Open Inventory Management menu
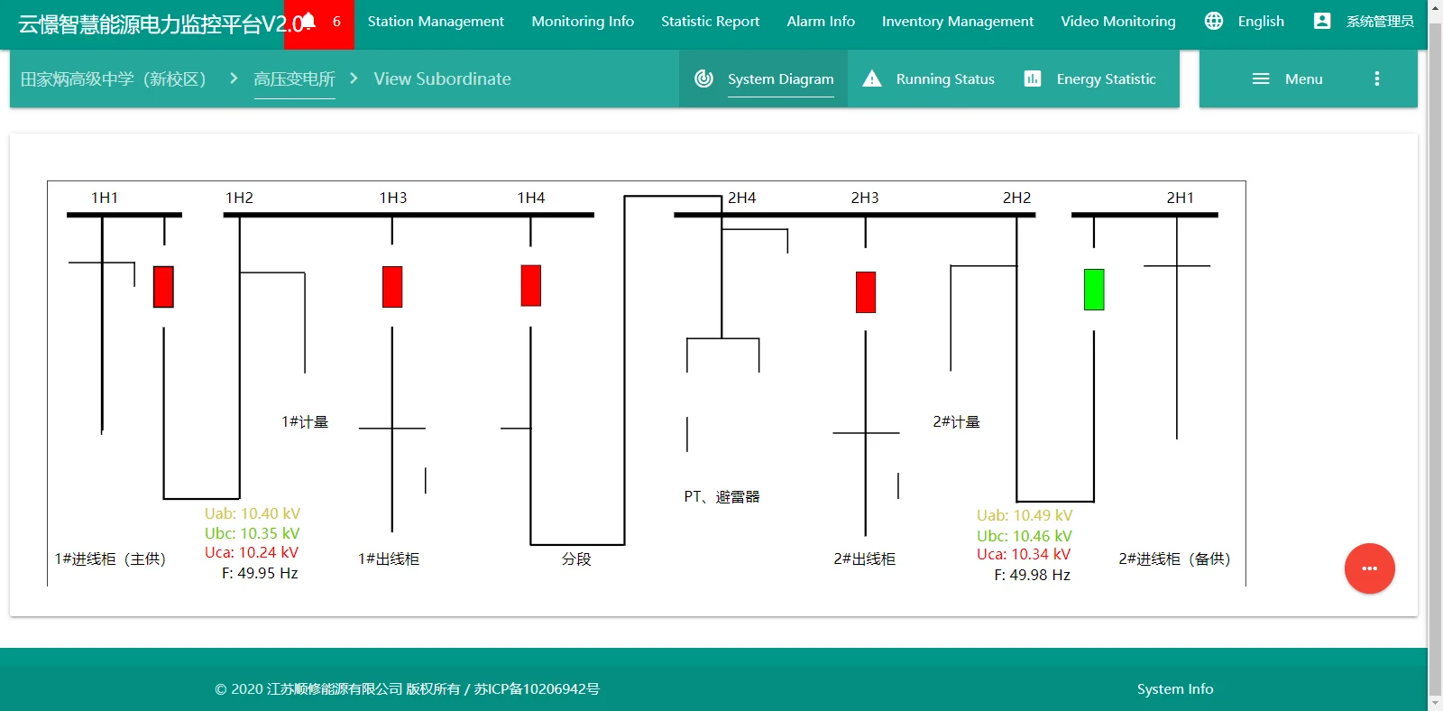The width and height of the screenshot is (1443, 711). [x=958, y=21]
